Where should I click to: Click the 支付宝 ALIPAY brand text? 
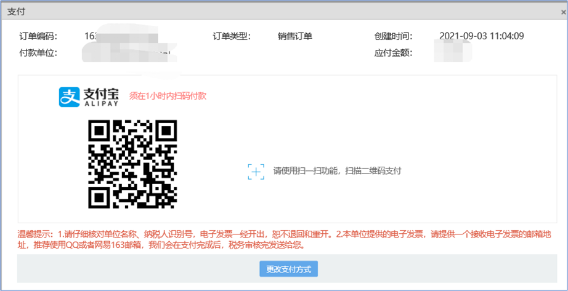102,97
